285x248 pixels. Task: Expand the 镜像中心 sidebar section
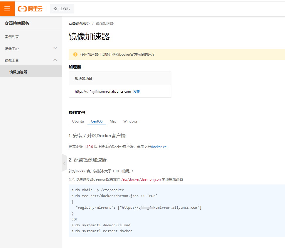point(31,48)
